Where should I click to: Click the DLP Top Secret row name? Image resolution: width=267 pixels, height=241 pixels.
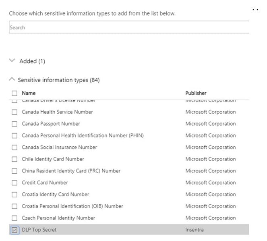point(39,230)
